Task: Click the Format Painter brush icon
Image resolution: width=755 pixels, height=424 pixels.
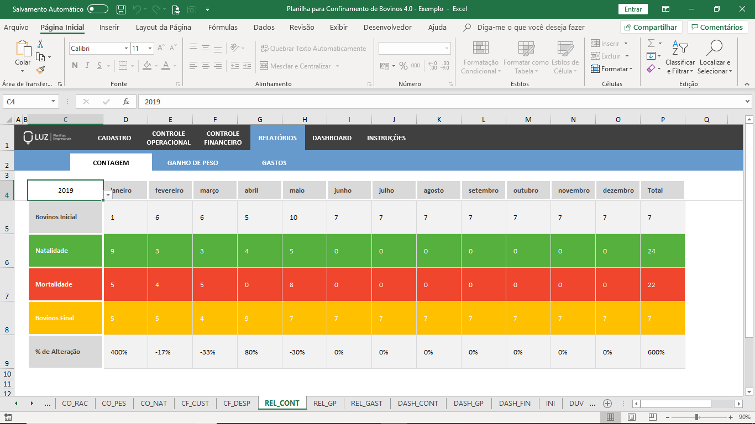Action: (x=40, y=70)
